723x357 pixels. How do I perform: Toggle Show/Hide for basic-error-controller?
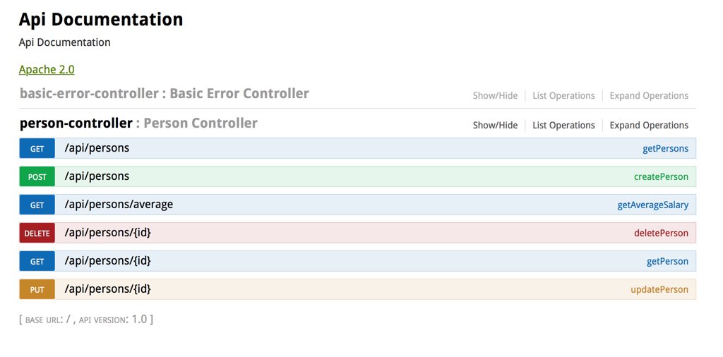pos(495,96)
